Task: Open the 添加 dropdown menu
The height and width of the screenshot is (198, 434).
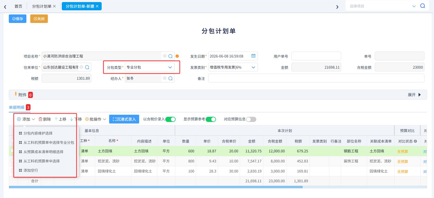Action: point(26,119)
